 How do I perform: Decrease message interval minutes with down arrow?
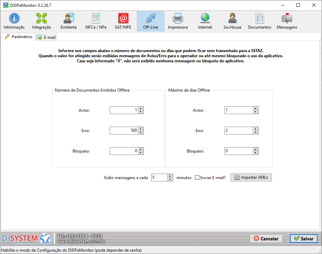(x=170, y=179)
